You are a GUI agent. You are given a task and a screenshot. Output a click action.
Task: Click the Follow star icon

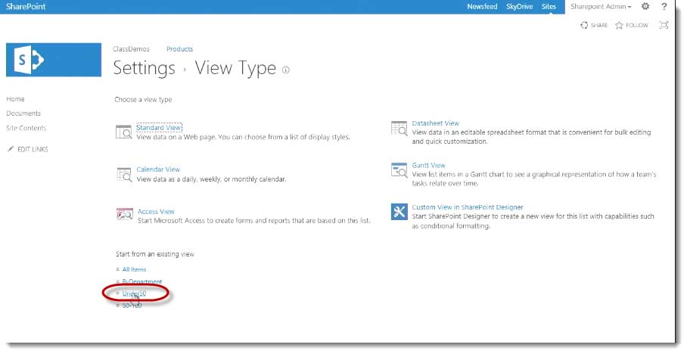[x=619, y=26]
